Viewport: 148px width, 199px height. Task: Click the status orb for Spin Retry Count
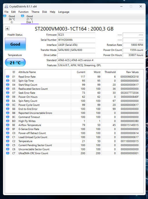tap(8, 101)
